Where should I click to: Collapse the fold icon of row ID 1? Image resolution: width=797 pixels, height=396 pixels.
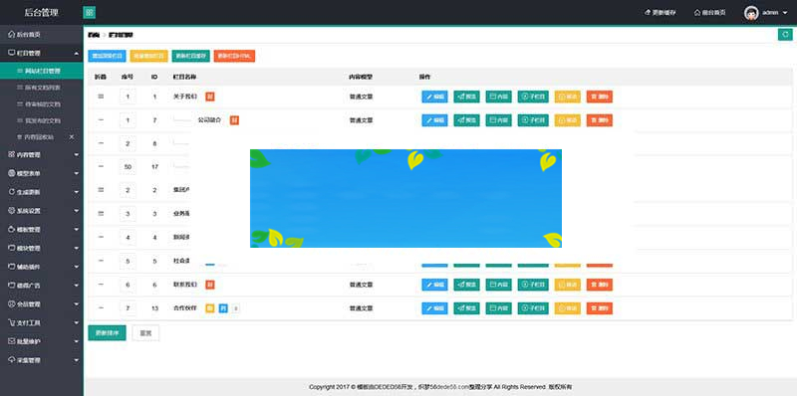[x=101, y=97]
